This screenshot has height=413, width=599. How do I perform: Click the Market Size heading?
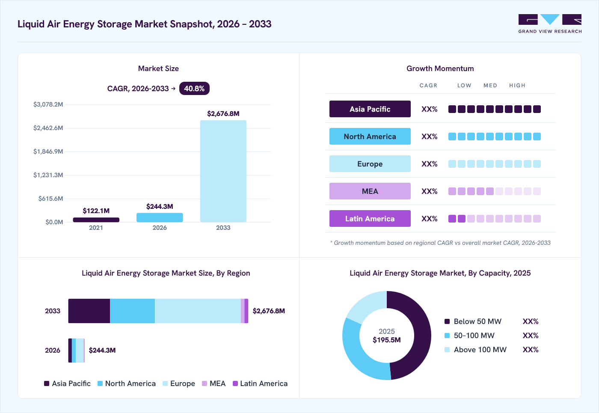158,68
